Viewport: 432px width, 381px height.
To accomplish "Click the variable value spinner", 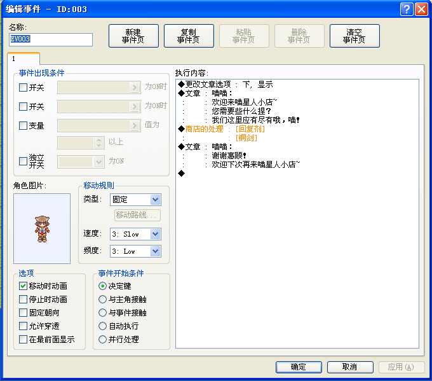I will (x=98, y=142).
